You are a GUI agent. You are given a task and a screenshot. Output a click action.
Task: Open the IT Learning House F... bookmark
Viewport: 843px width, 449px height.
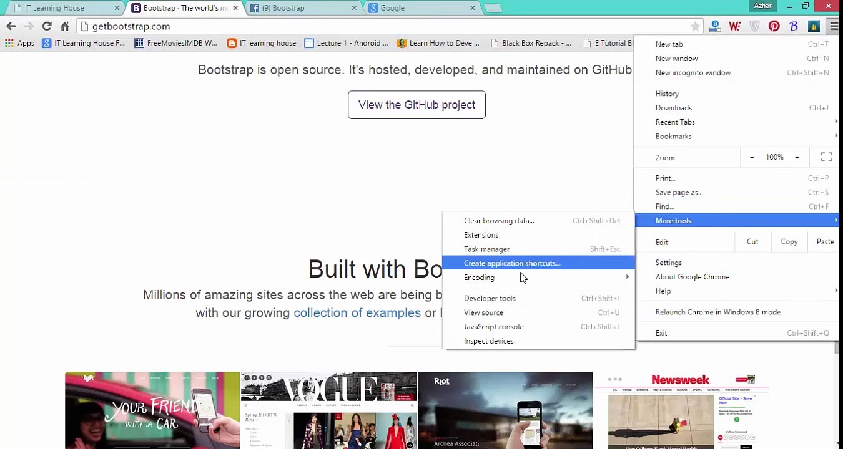pos(84,43)
